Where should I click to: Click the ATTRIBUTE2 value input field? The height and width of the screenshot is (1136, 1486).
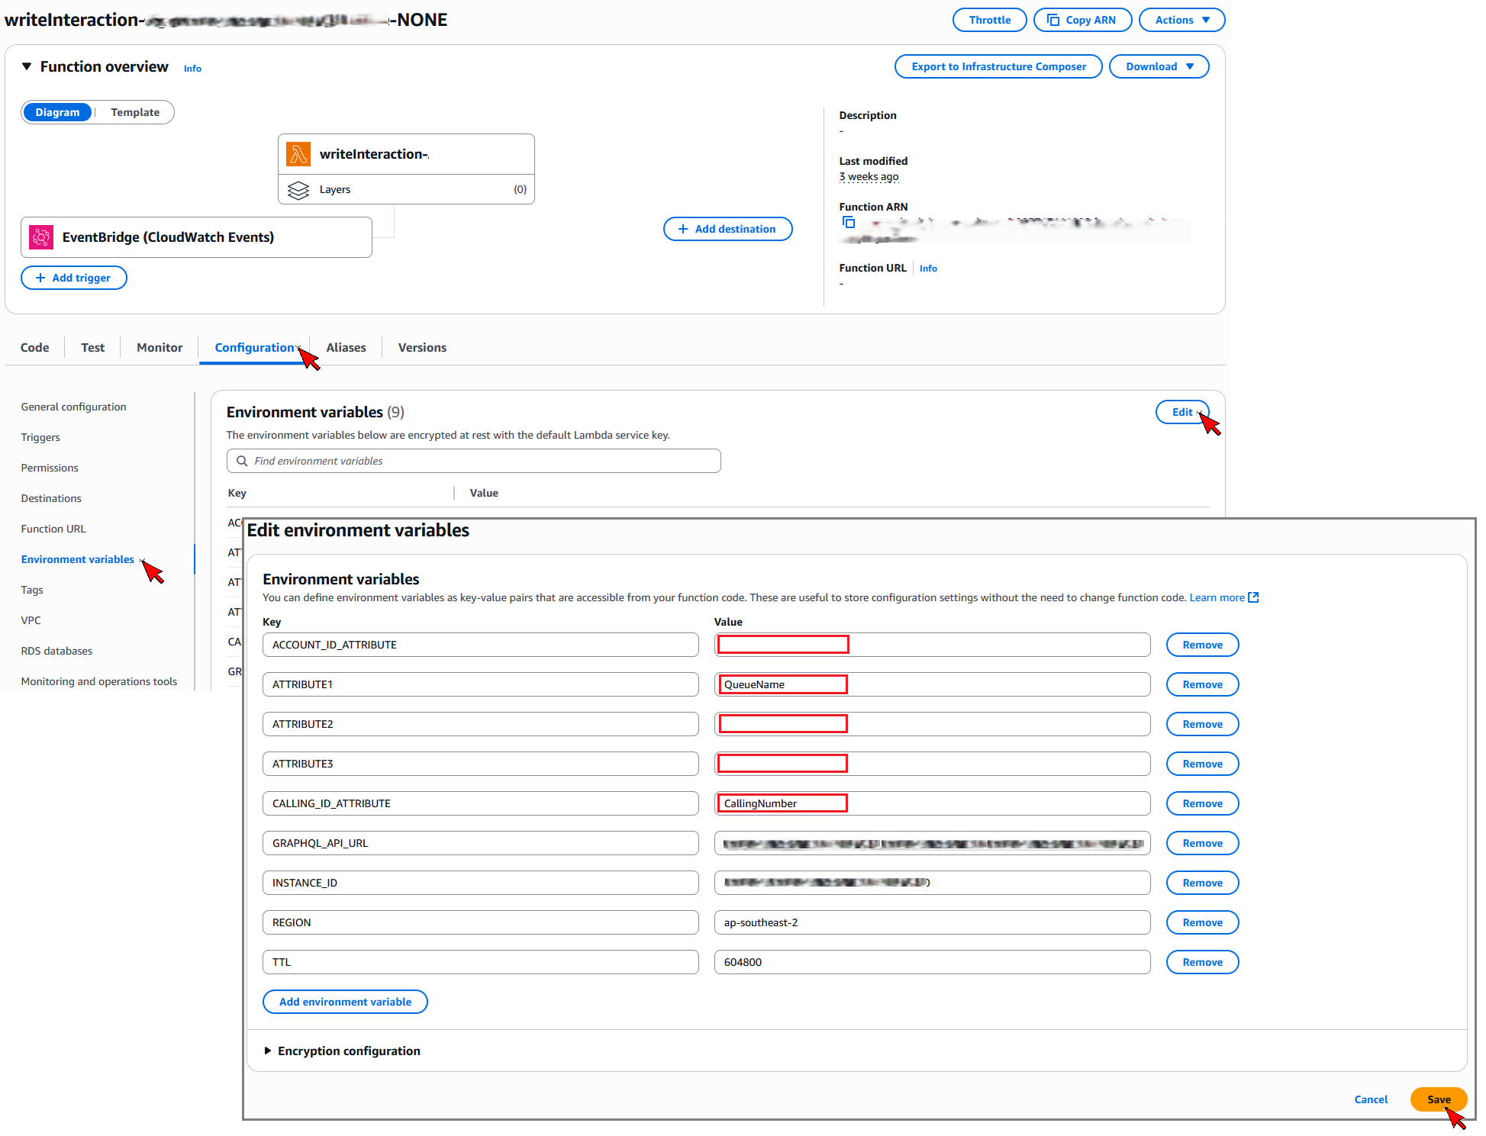[931, 724]
